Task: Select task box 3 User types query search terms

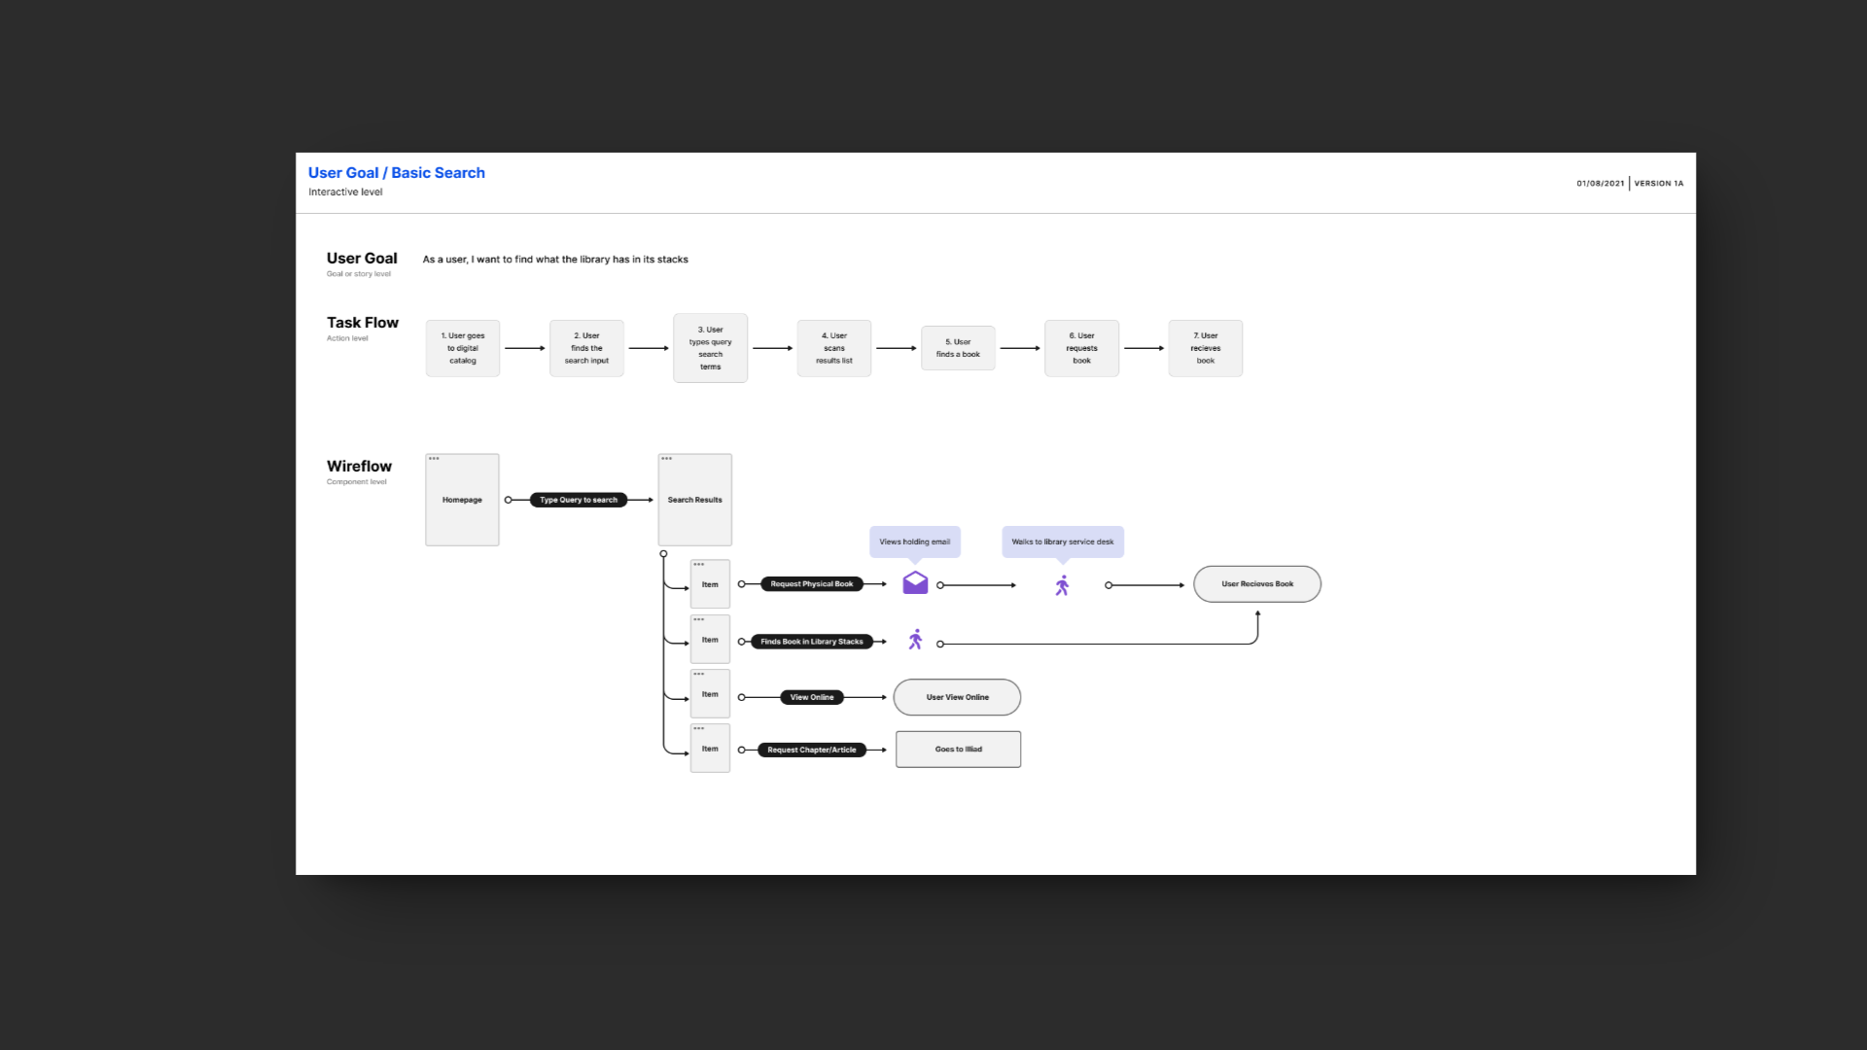Action: click(x=710, y=348)
